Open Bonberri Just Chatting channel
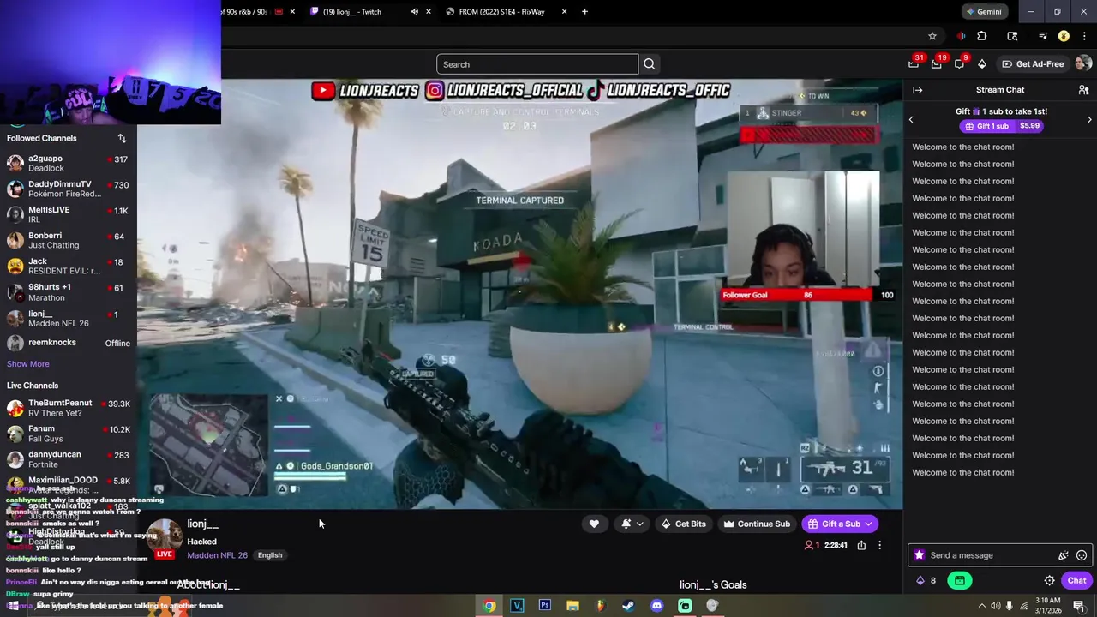Viewport: 1097px width, 617px height. point(69,240)
